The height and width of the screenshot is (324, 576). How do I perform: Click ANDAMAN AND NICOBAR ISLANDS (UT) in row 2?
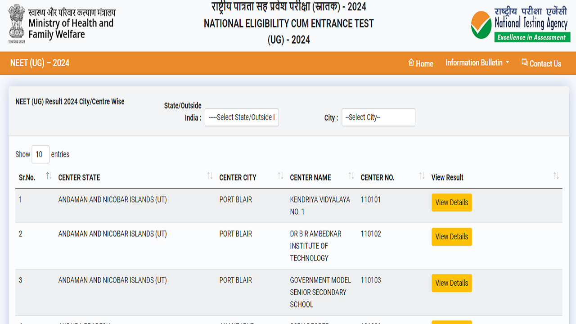[x=112, y=234]
